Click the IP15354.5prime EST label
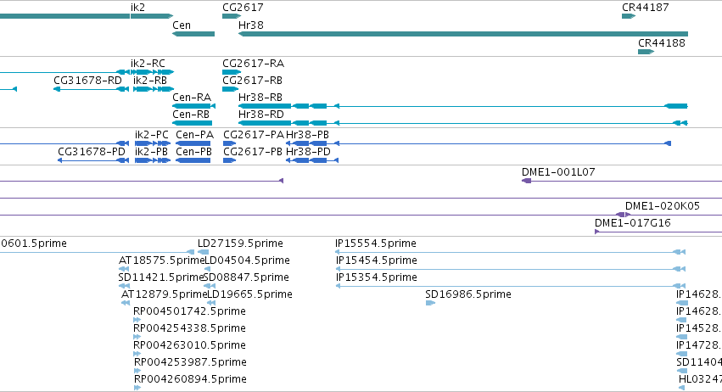Viewport: 722px width, 392px height. (x=377, y=277)
